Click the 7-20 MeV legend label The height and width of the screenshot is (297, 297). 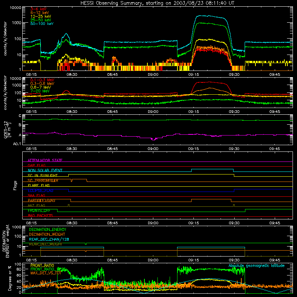point(40,91)
